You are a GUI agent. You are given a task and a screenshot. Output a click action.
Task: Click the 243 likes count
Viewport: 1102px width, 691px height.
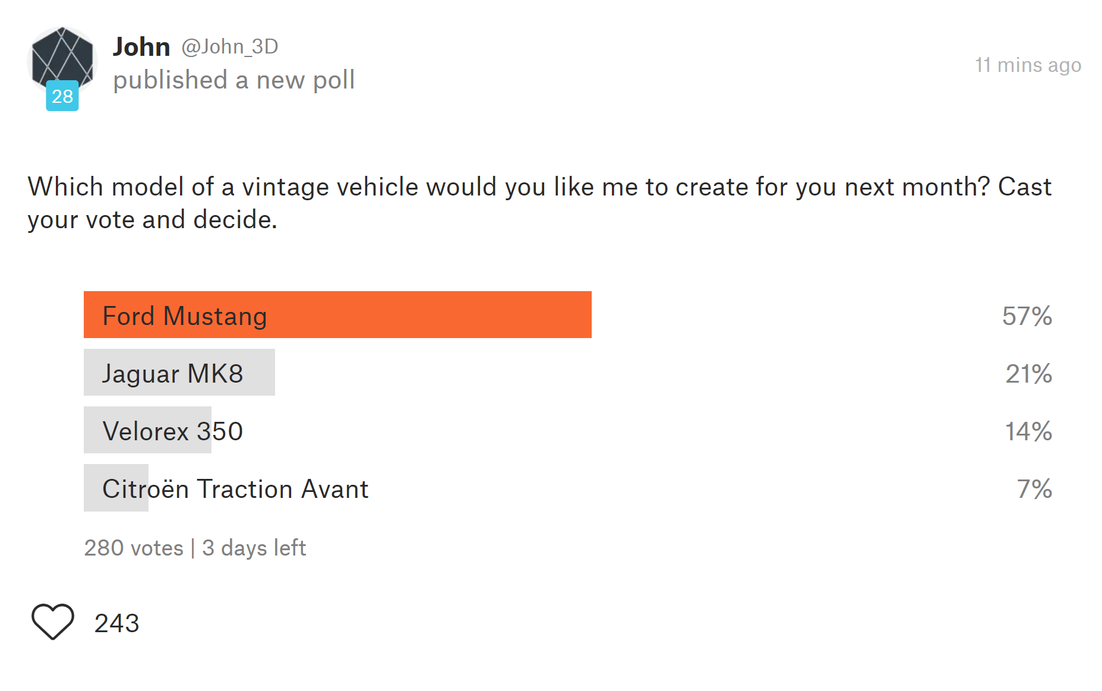point(117,623)
